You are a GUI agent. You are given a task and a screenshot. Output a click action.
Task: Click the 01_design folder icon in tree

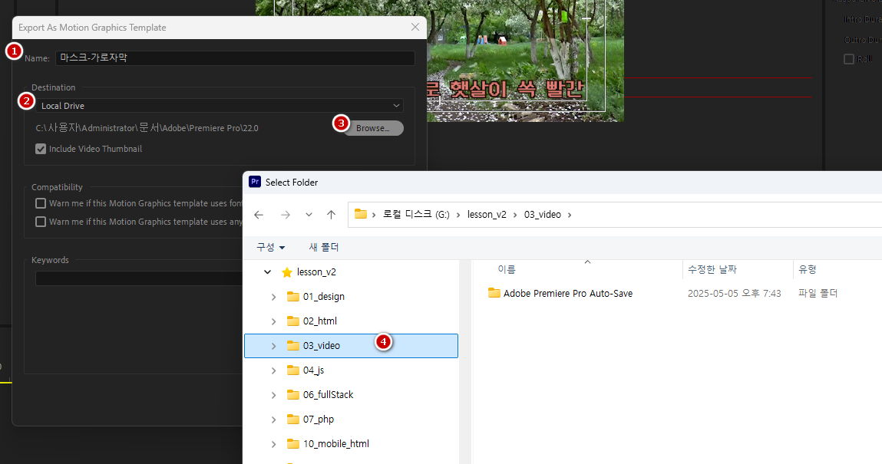[x=292, y=297]
